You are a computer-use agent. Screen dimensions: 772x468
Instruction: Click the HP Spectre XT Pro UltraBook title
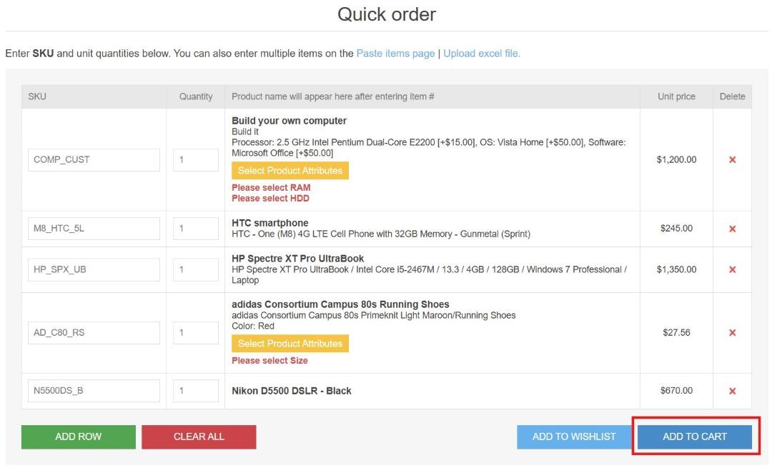tap(298, 259)
